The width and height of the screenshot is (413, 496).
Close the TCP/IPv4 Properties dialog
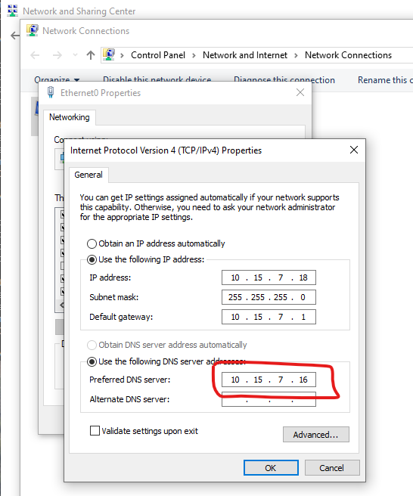(354, 150)
